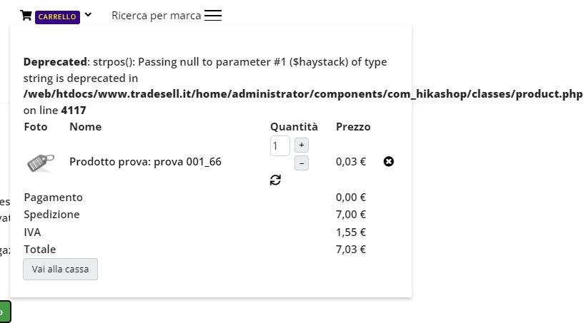Click the Prezzo column header
The height and width of the screenshot is (323, 584).
tap(353, 127)
